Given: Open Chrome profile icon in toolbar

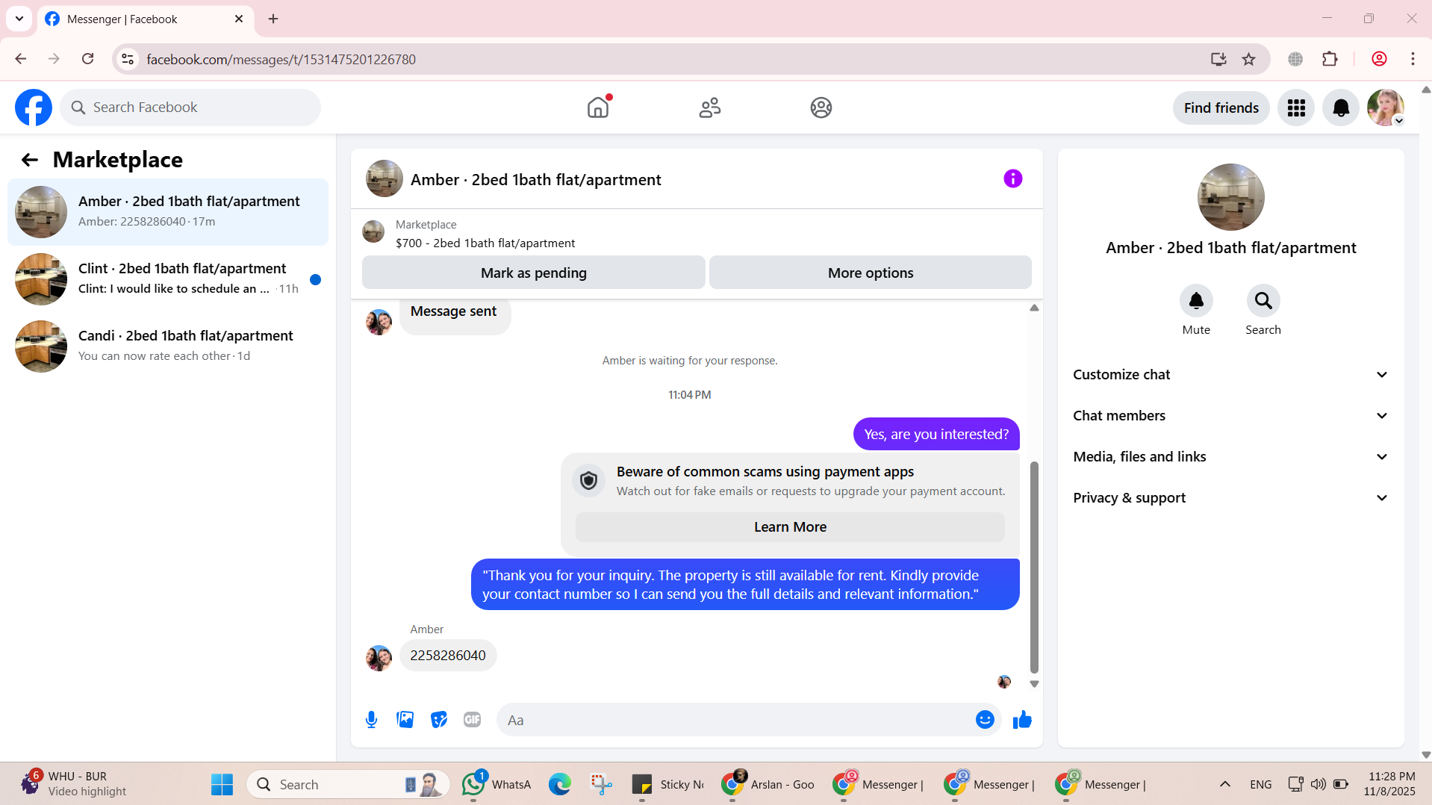Looking at the screenshot, I should tap(1379, 59).
